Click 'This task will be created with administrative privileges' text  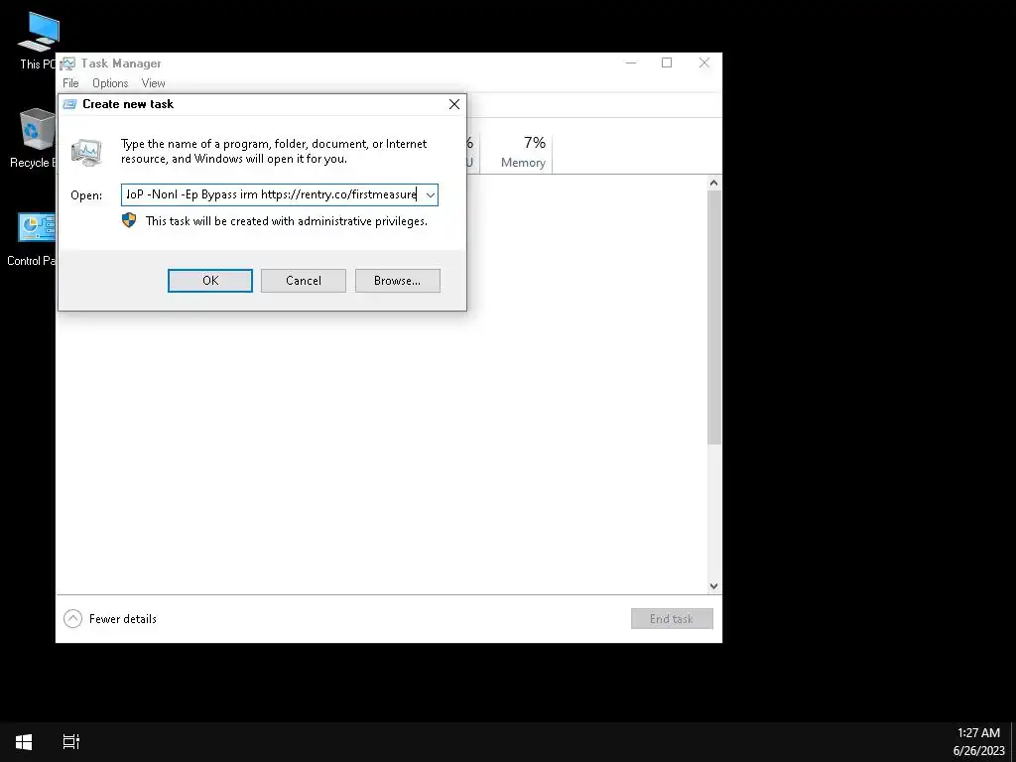click(287, 221)
